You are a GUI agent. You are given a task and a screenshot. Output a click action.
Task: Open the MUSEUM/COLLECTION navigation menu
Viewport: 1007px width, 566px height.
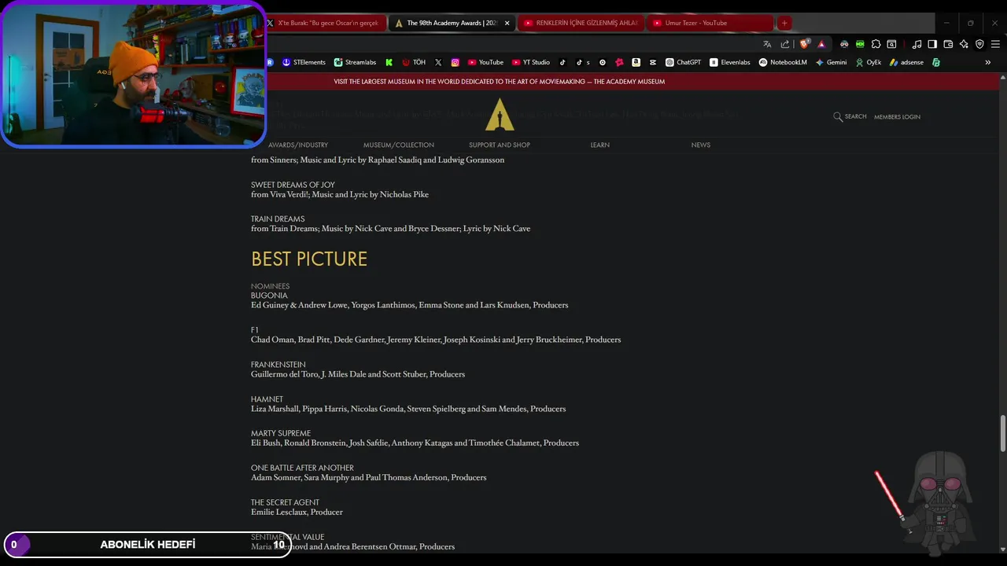[x=399, y=145]
